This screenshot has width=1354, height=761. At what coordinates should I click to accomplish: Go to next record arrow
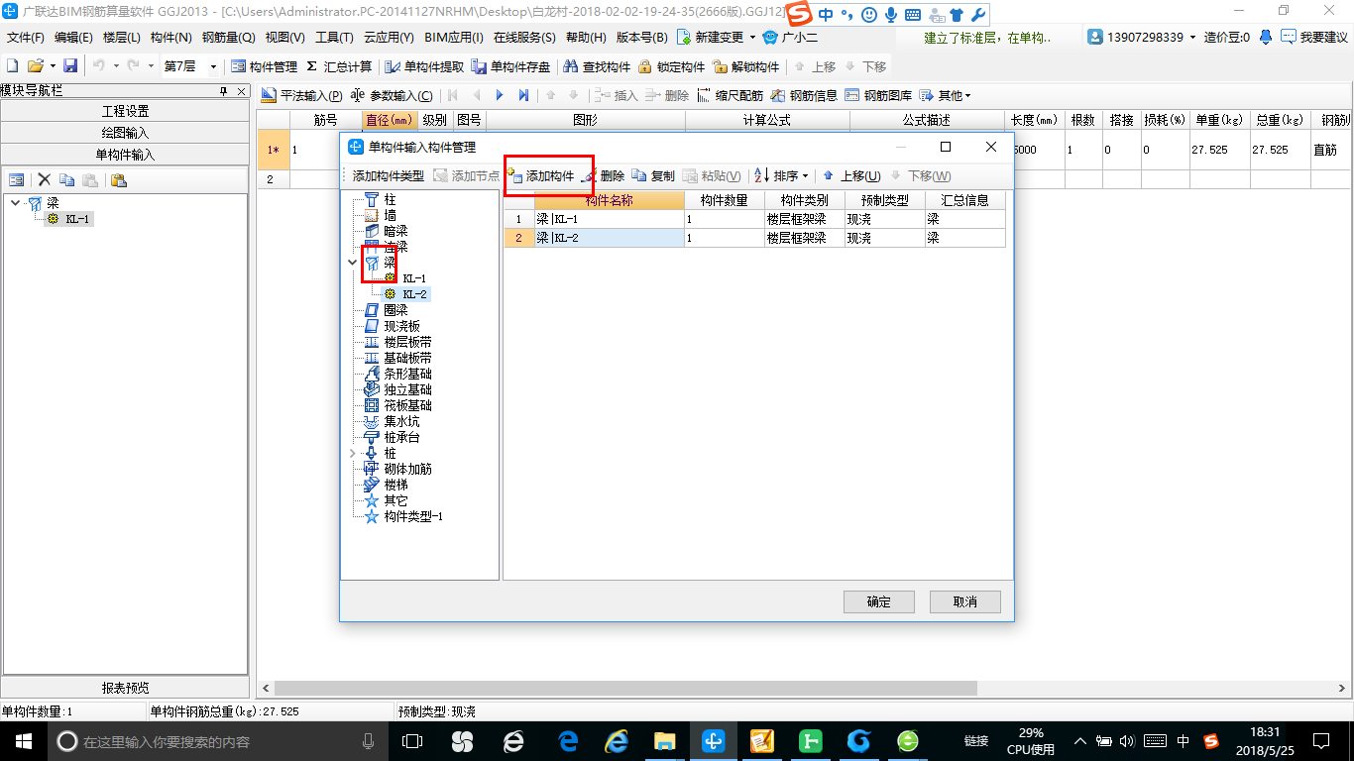[500, 96]
